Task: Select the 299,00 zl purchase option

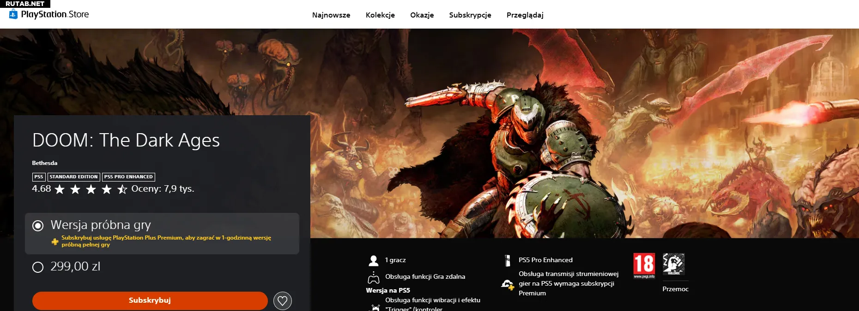Action: (38, 267)
